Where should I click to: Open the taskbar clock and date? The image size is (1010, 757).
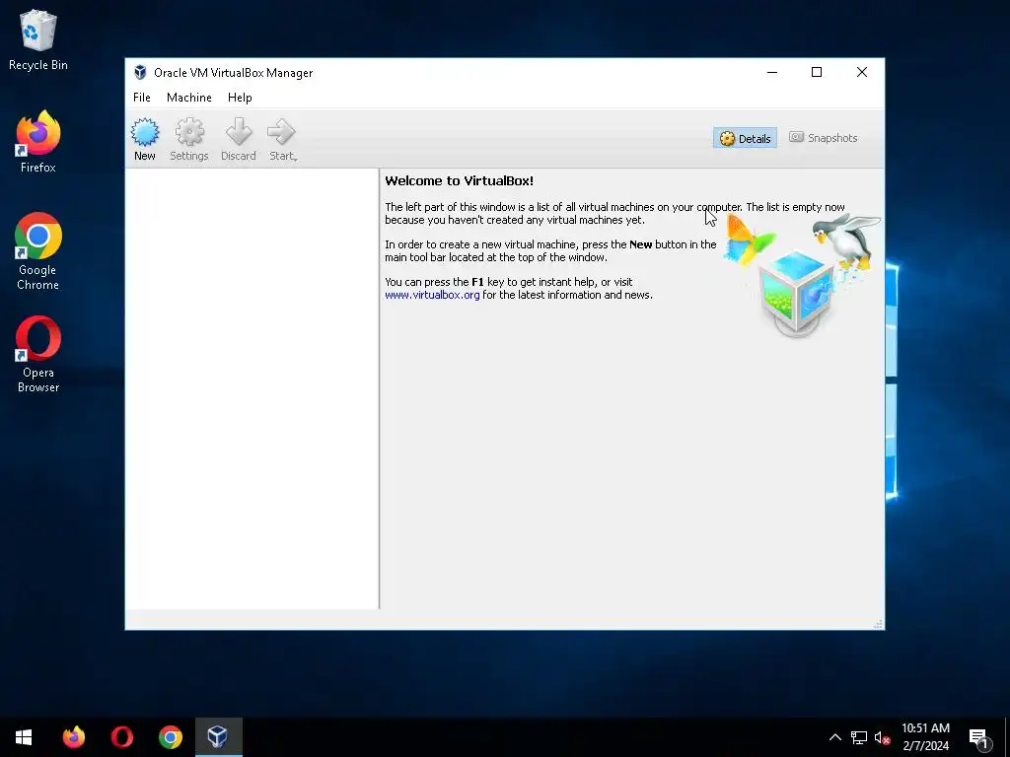[x=925, y=737]
